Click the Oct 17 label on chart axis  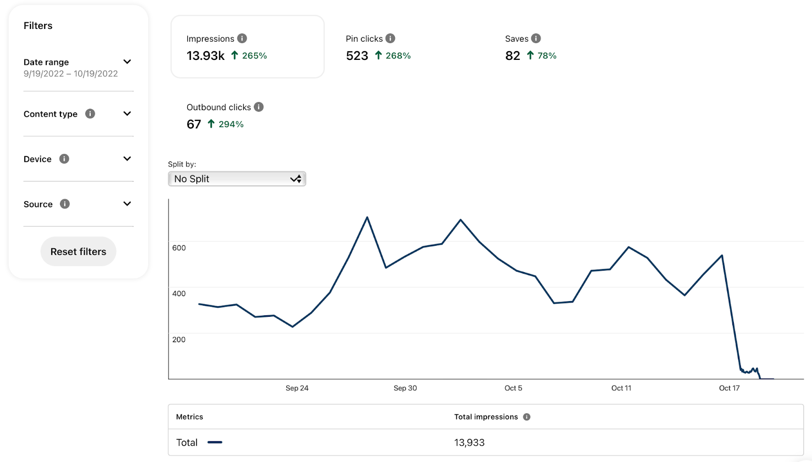(729, 388)
